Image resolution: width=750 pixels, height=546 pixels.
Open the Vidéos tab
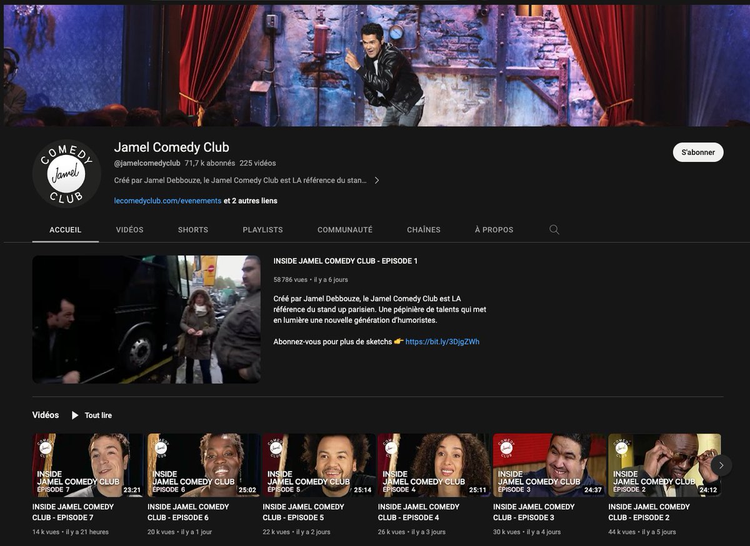pos(129,230)
